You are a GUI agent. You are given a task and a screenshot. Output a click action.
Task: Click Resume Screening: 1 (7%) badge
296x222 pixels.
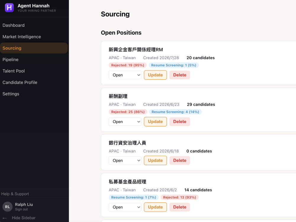tap(134, 197)
